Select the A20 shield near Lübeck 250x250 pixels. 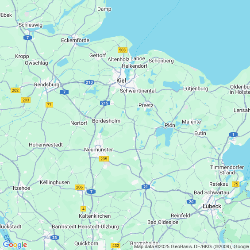(x=191, y=202)
